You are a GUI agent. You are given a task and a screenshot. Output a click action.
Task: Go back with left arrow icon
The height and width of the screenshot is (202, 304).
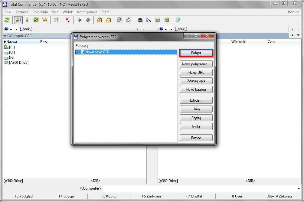pyautogui.click(x=79, y=20)
